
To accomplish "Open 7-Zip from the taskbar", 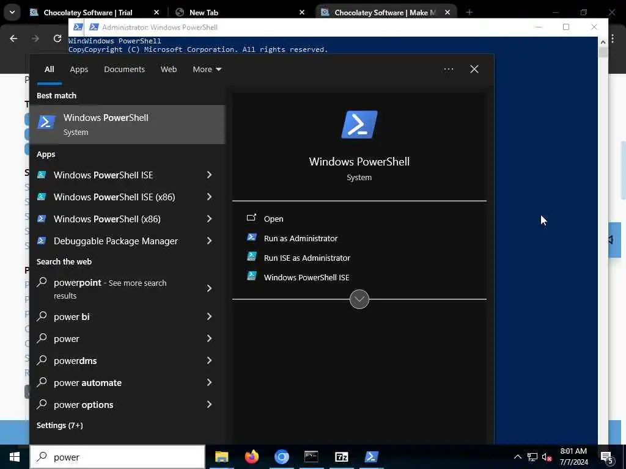I will [341, 457].
